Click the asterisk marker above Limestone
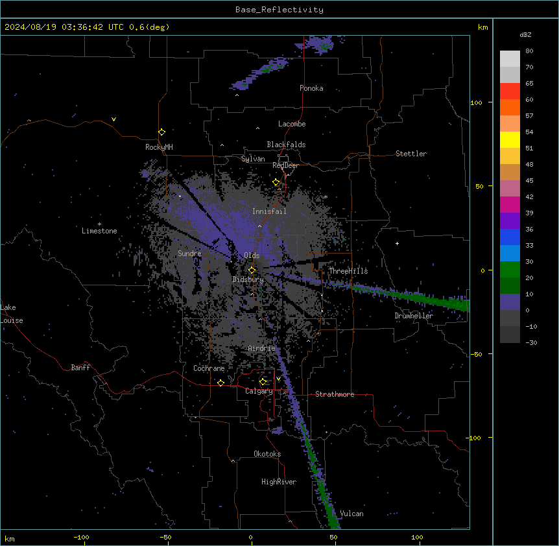Image resolution: width=559 pixels, height=546 pixels. point(99,224)
